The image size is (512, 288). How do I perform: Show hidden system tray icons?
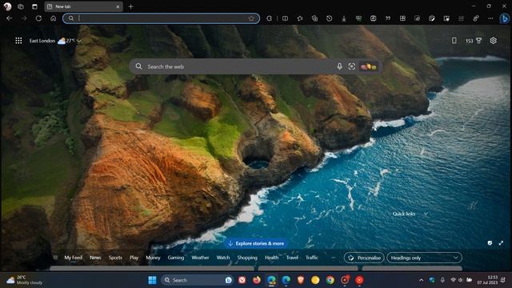(422, 280)
